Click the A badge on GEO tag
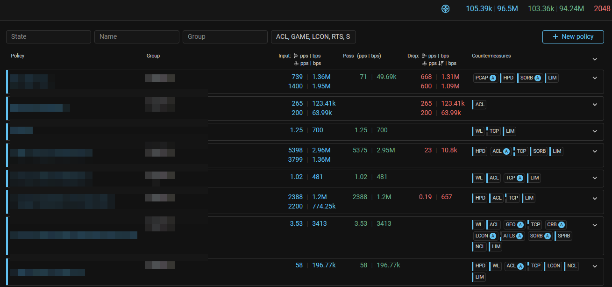612x287 pixels. [x=519, y=225]
